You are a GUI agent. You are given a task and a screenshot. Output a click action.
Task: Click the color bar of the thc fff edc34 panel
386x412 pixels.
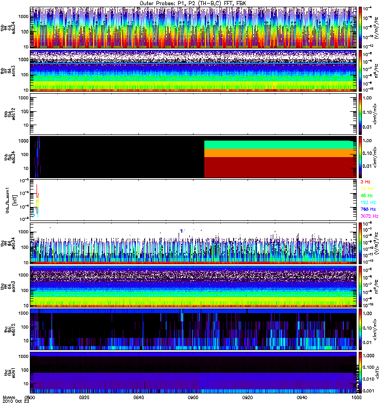point(360,243)
